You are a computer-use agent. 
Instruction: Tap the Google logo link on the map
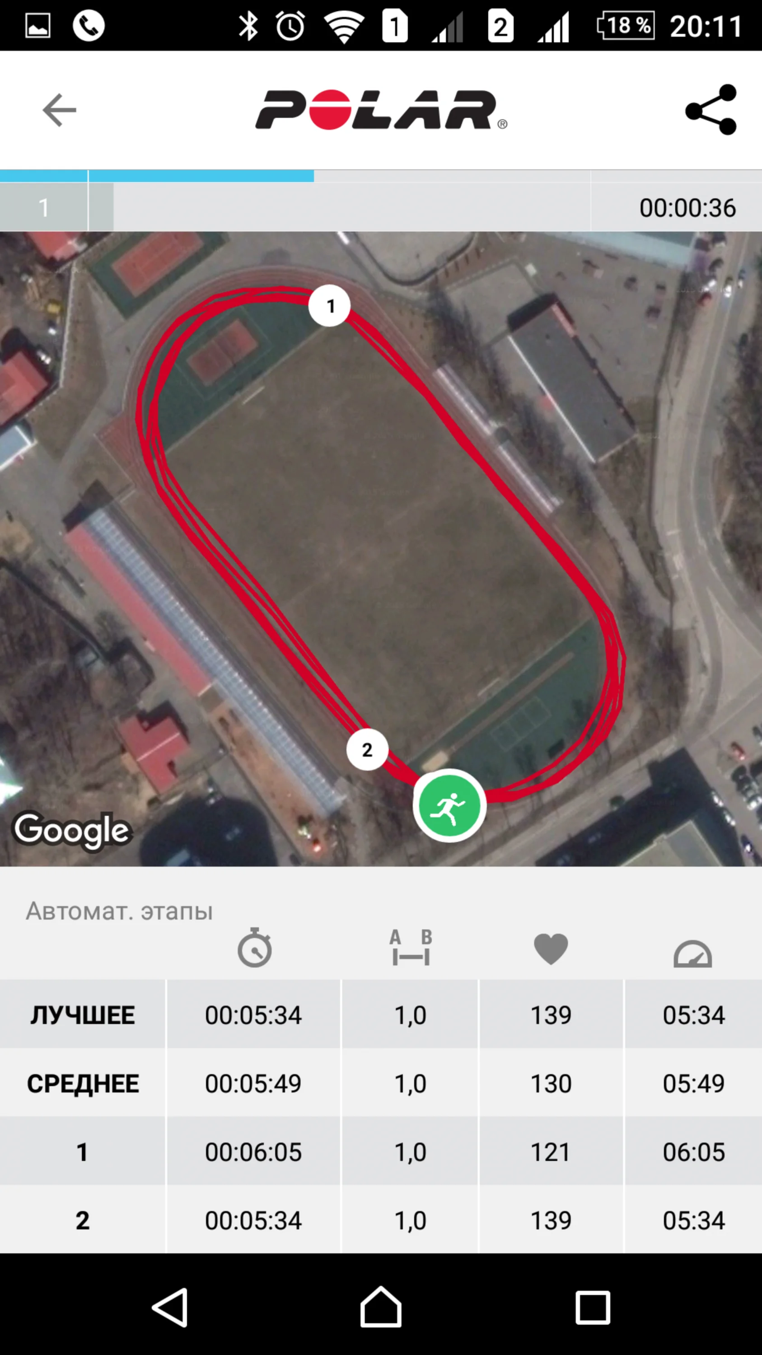(x=72, y=830)
